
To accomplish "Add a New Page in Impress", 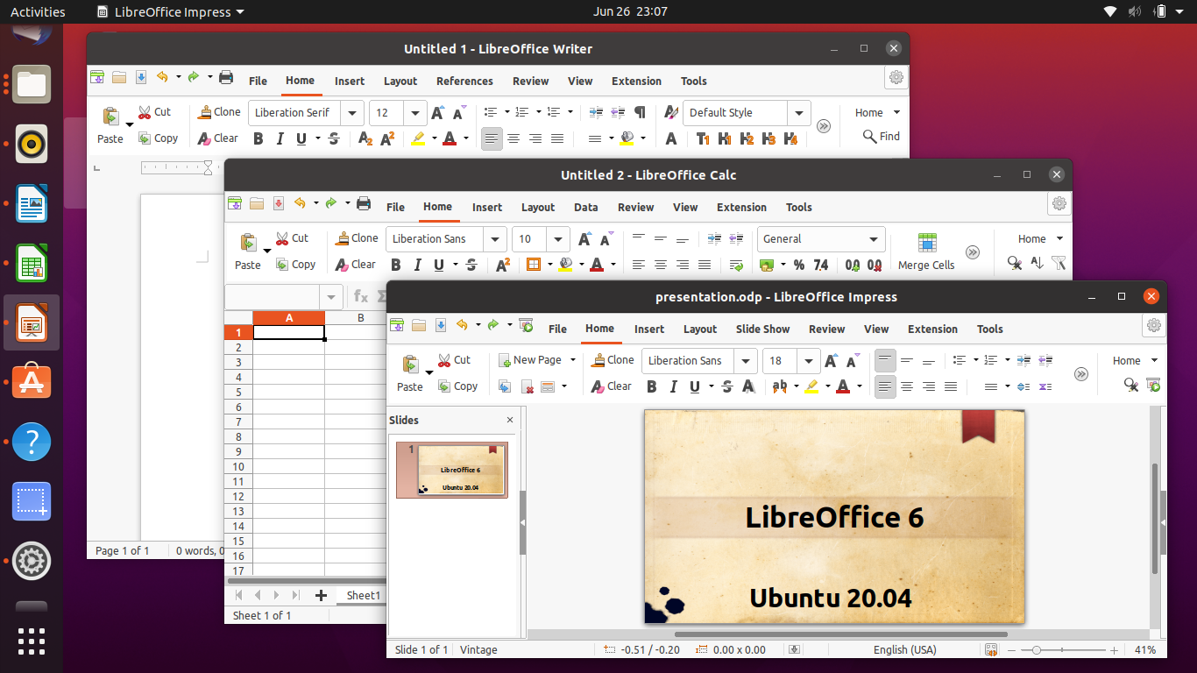I will (x=536, y=360).
